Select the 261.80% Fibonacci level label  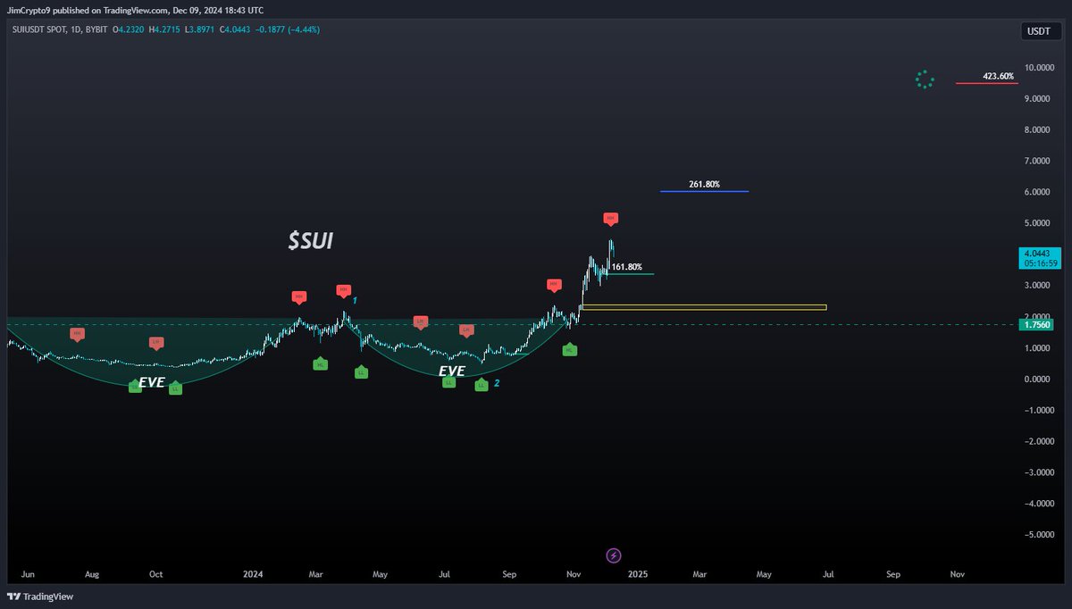click(704, 184)
